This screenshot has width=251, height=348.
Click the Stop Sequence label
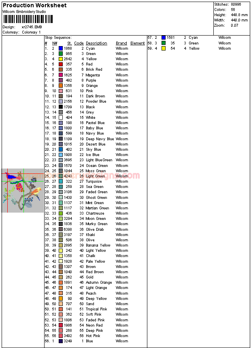[58, 38]
